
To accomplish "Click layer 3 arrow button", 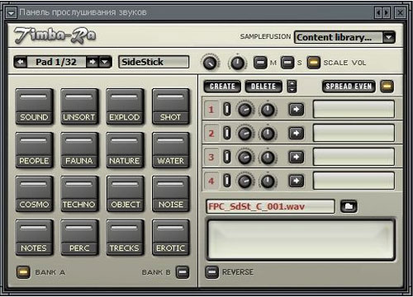I will [296, 158].
